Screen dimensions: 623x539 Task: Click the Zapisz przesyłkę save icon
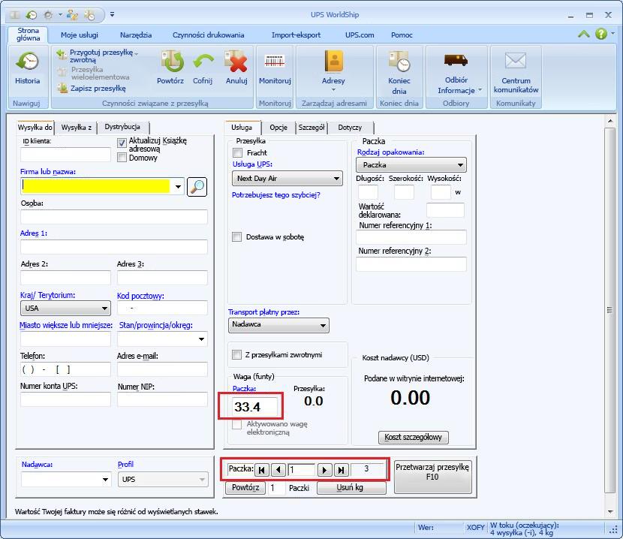(x=62, y=88)
